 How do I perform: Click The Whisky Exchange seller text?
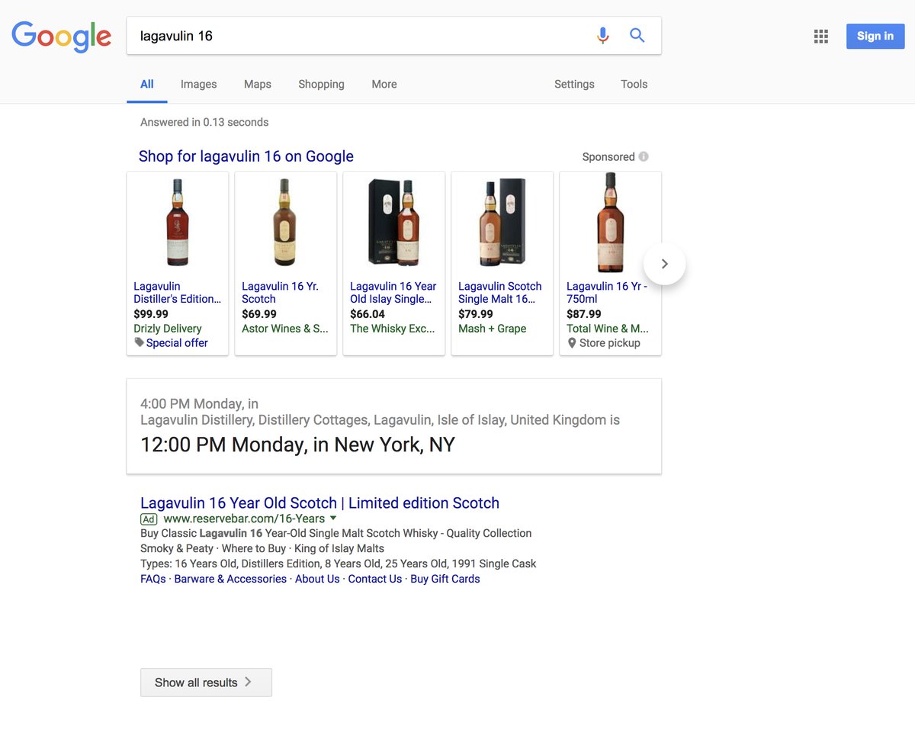click(x=393, y=329)
